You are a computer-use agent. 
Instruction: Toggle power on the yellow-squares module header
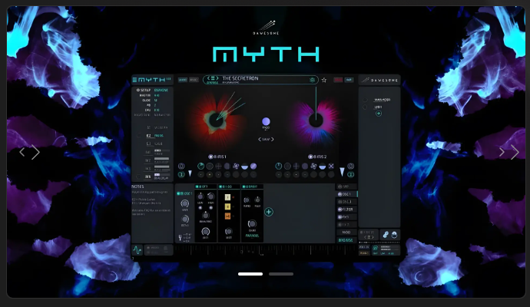[x=220, y=187]
